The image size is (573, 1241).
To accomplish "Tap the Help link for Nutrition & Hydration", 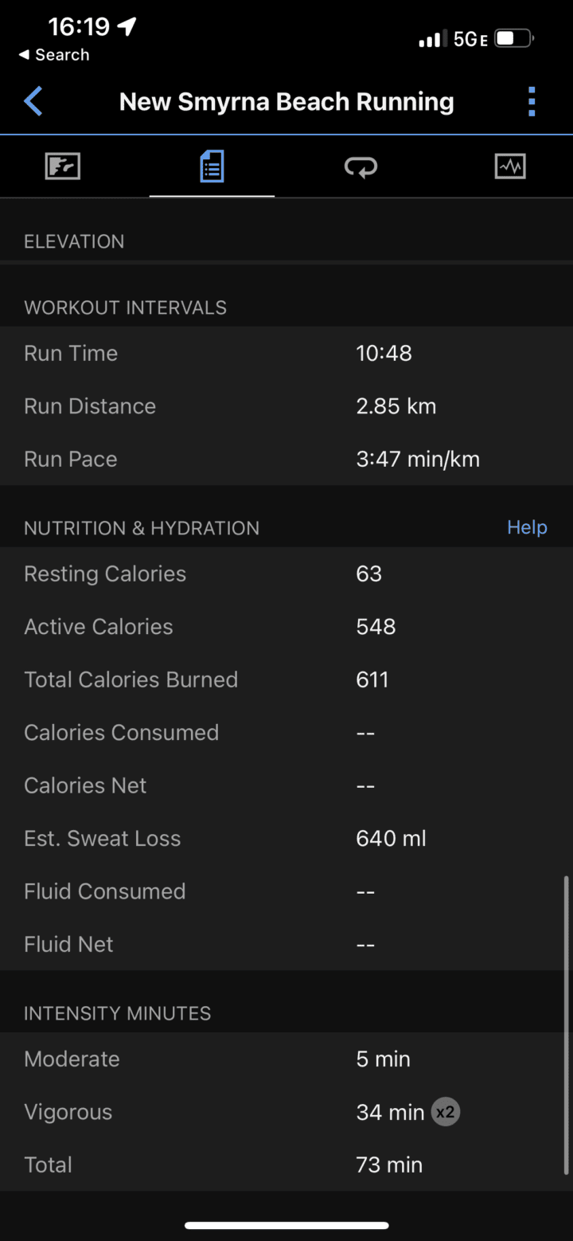I will (x=527, y=527).
